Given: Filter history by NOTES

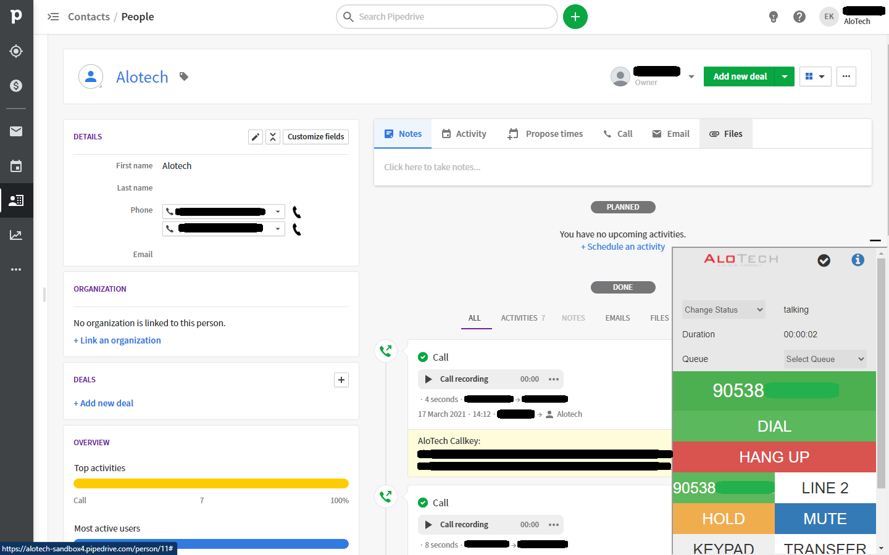Looking at the screenshot, I should [574, 318].
